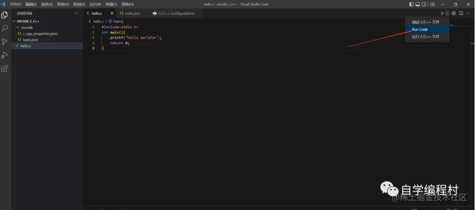Switch to the C/C++ Configurations tab
The width and height of the screenshot is (475, 210).
click(x=175, y=14)
